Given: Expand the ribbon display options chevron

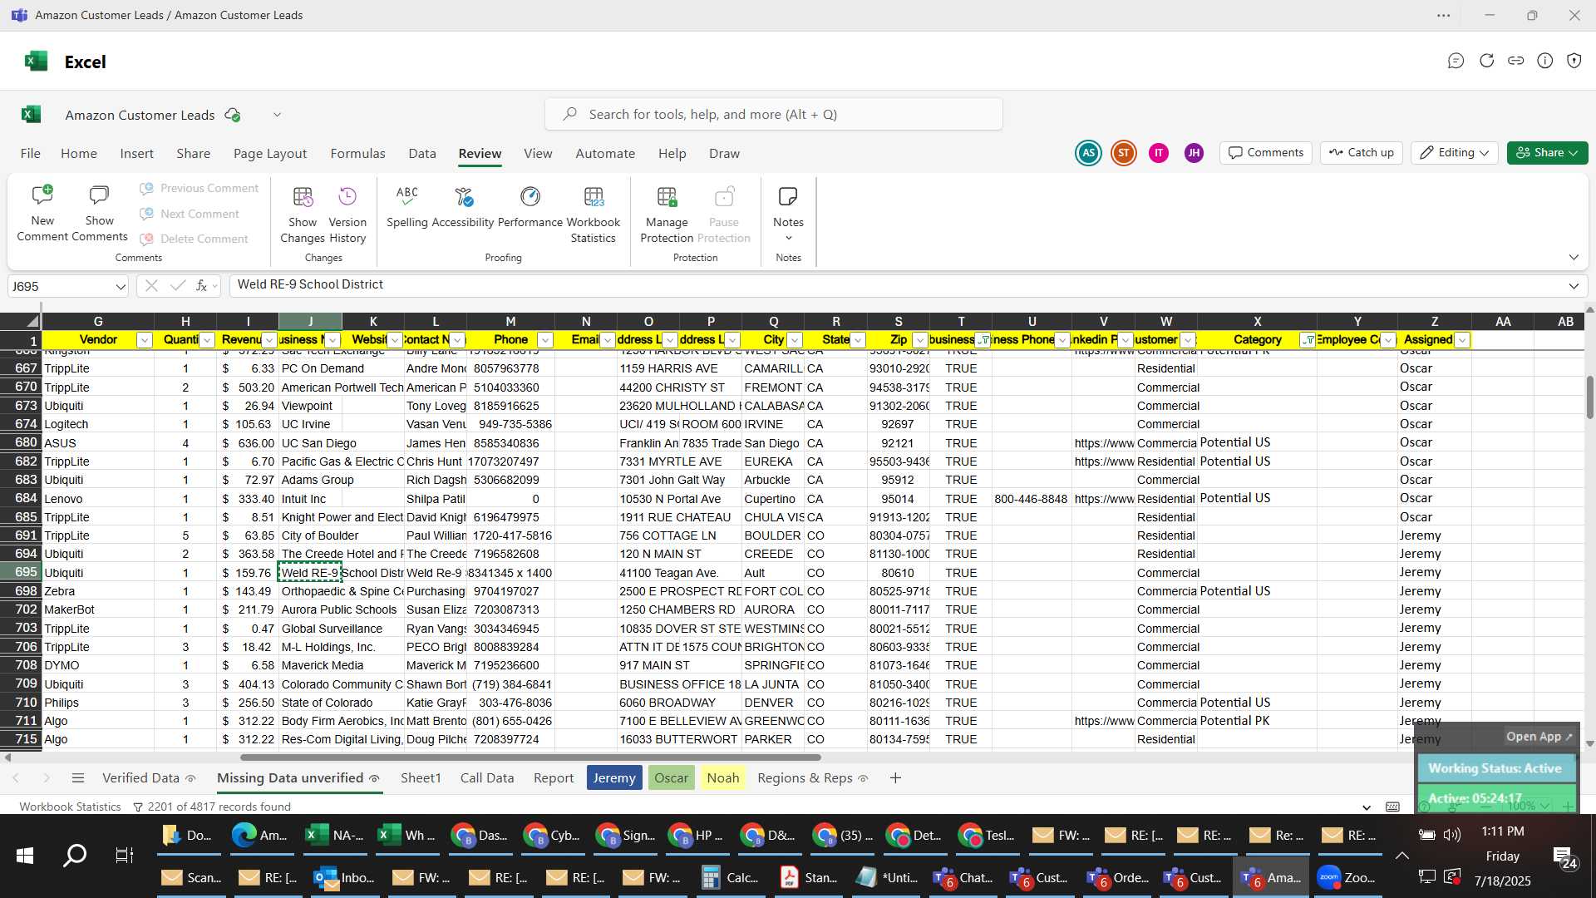Looking at the screenshot, I should [1574, 257].
